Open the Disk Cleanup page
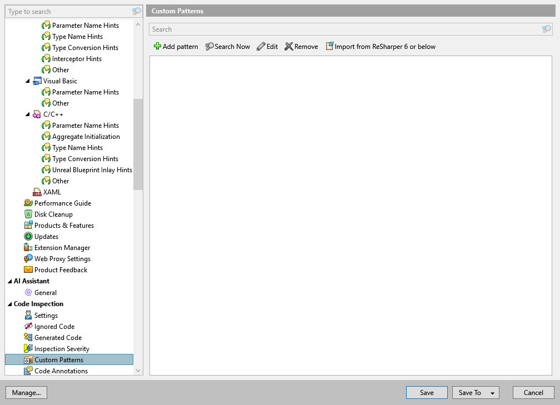Screen dimensions: 560x405 pos(53,214)
